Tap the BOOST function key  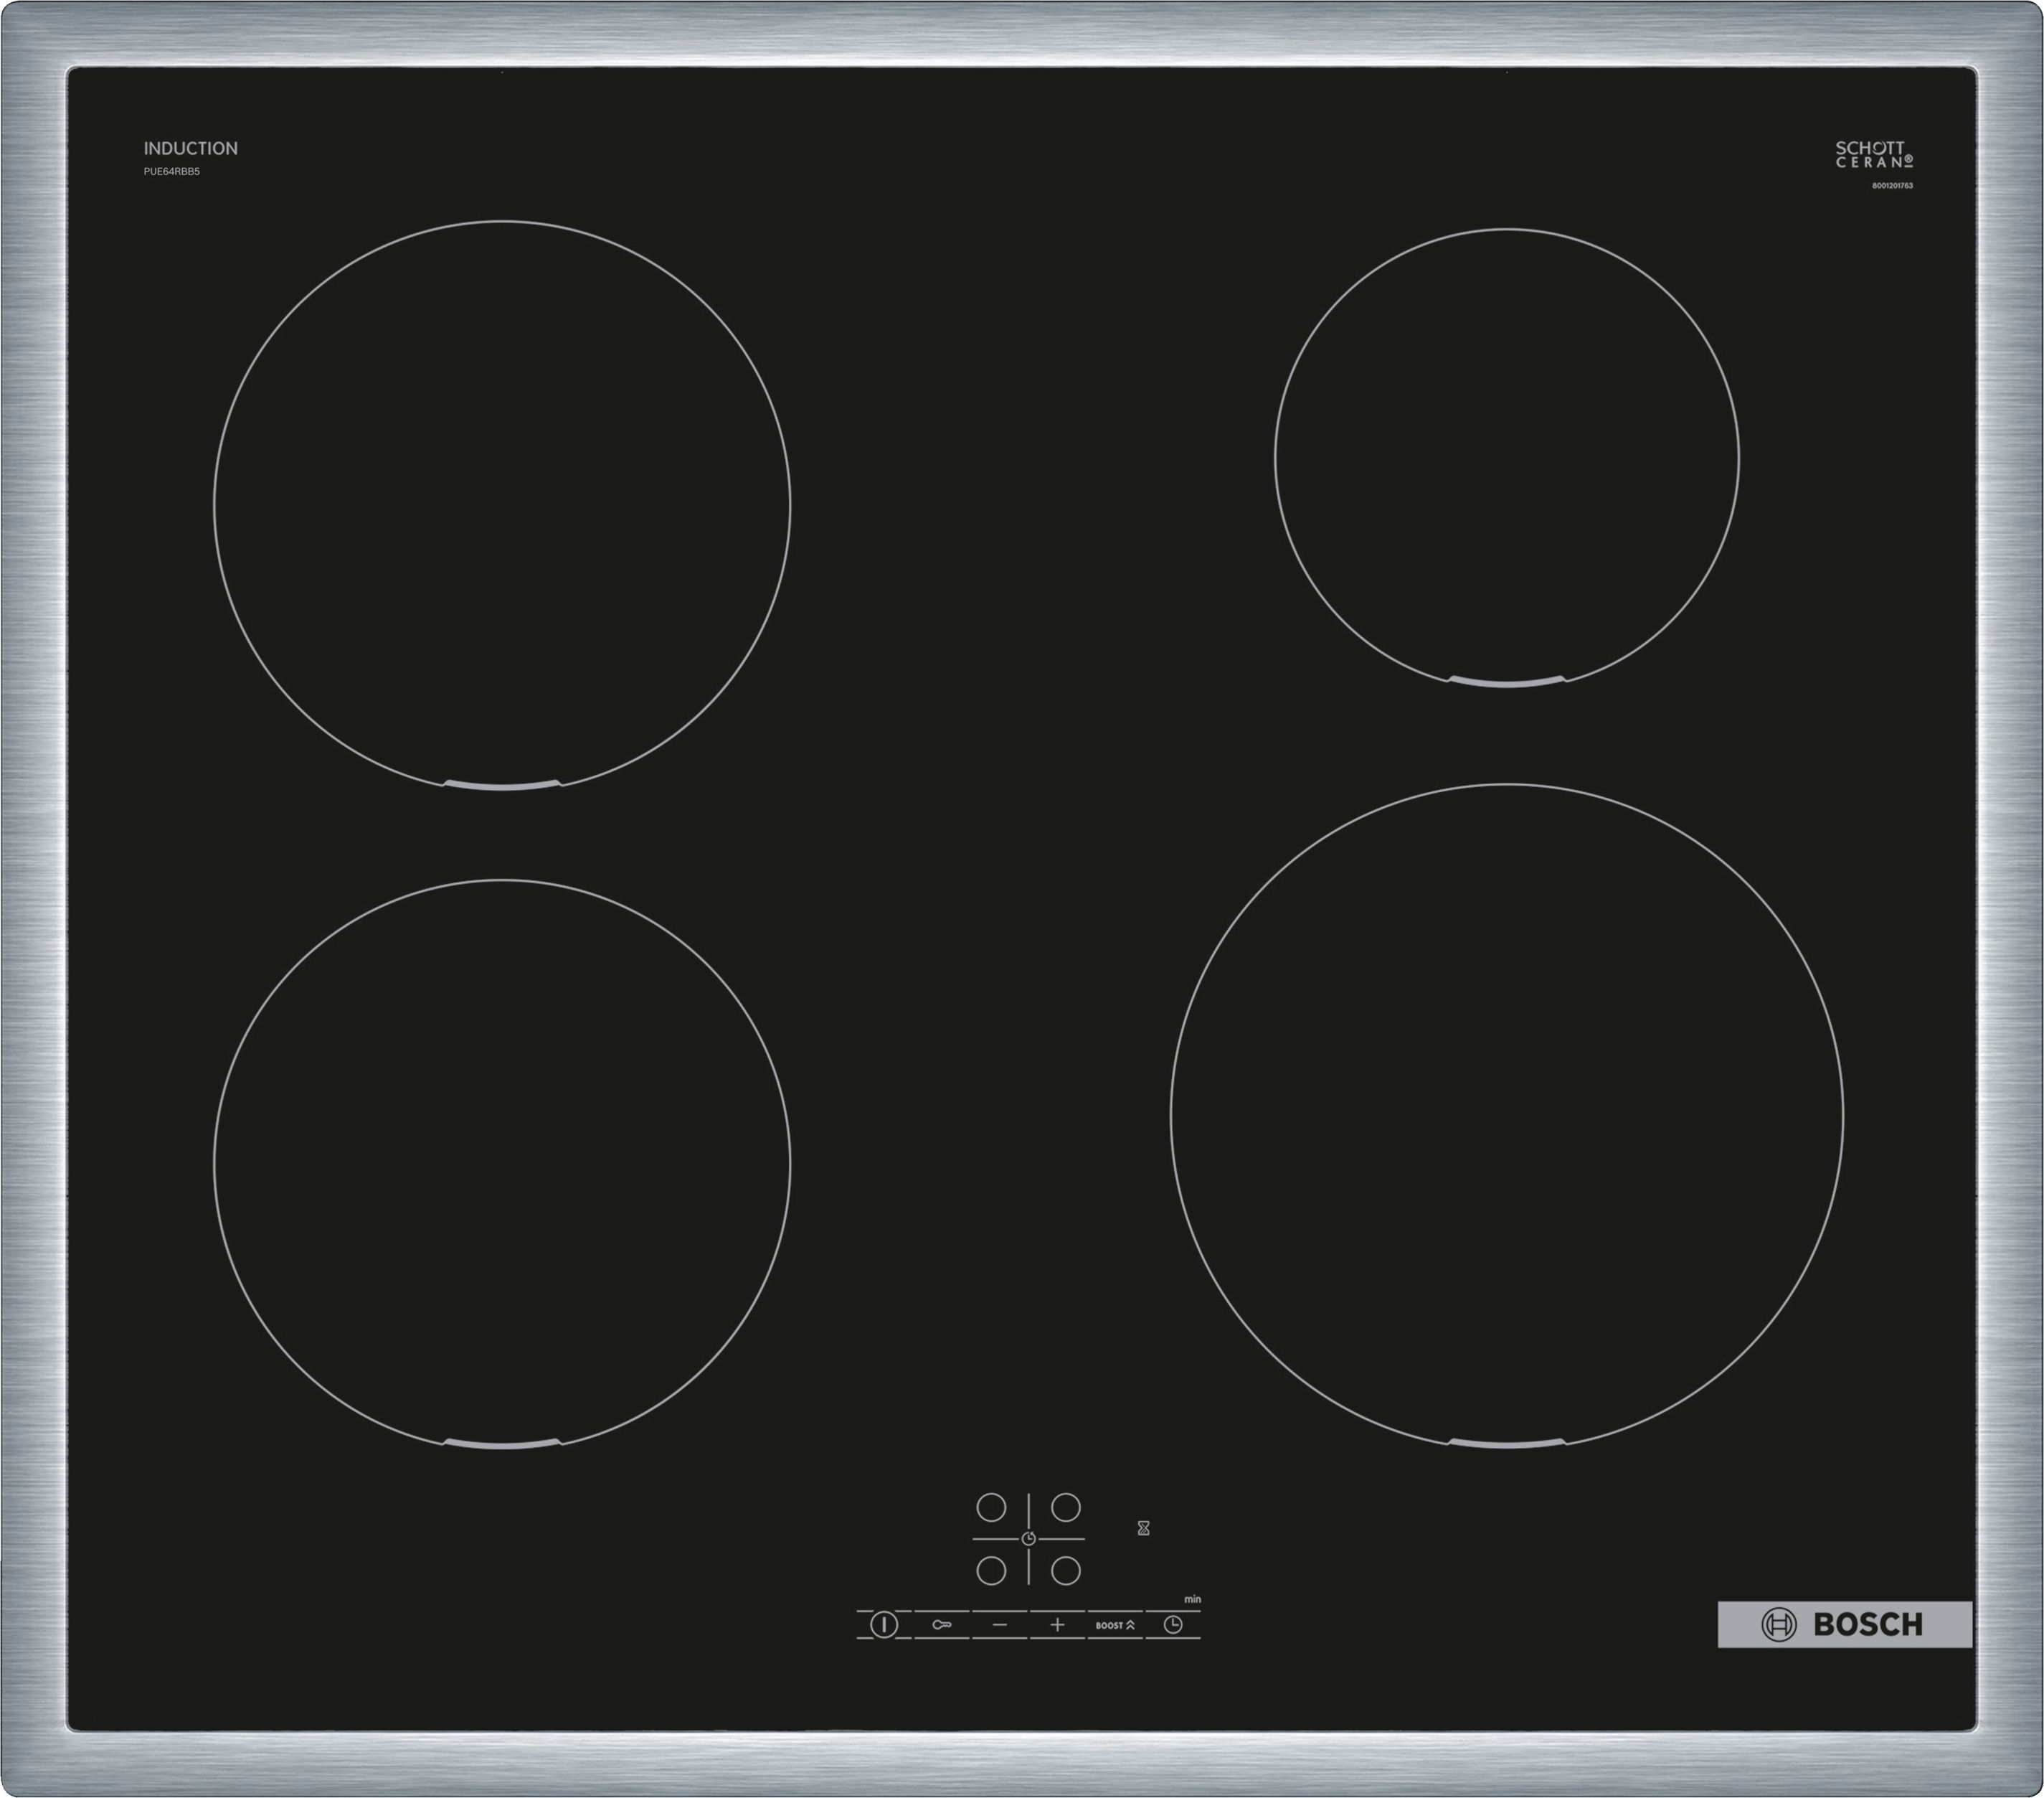tap(1110, 1626)
